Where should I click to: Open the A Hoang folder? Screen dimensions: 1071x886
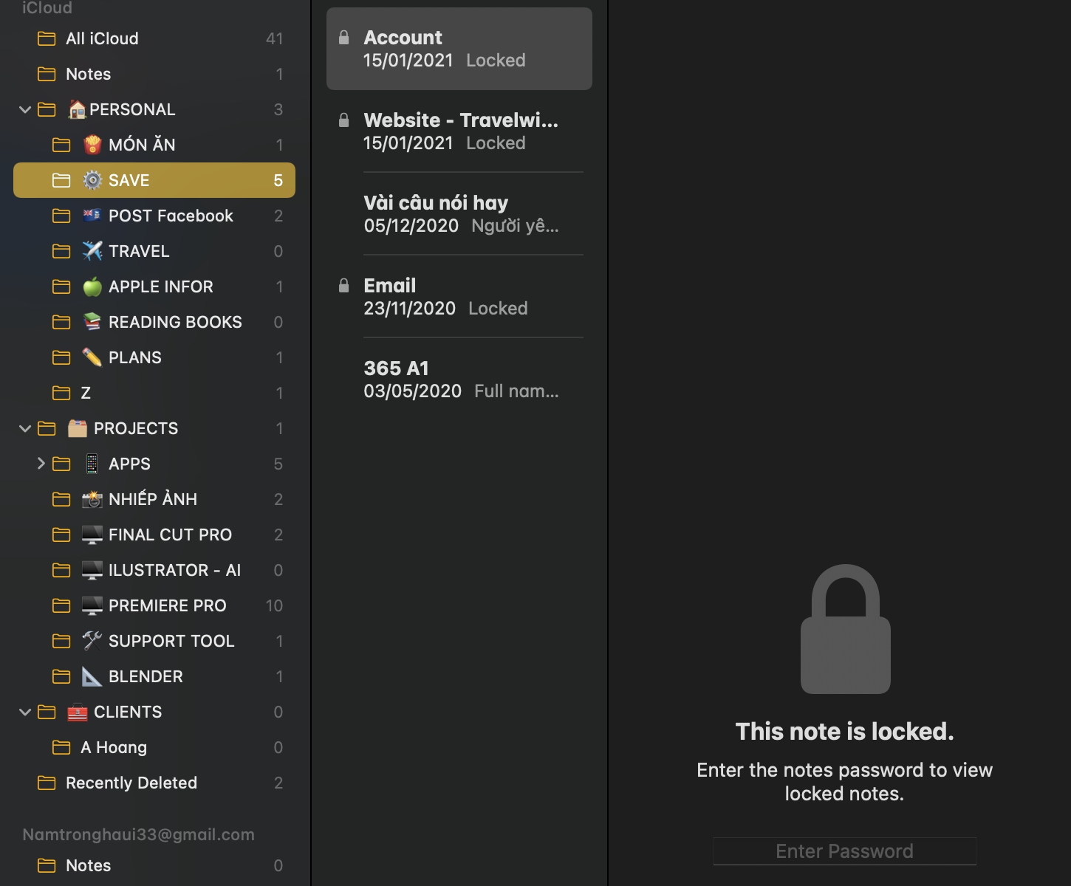[x=154, y=747]
